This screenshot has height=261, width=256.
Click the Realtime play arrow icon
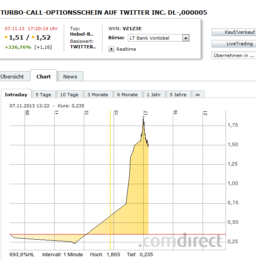pyautogui.click(x=111, y=49)
